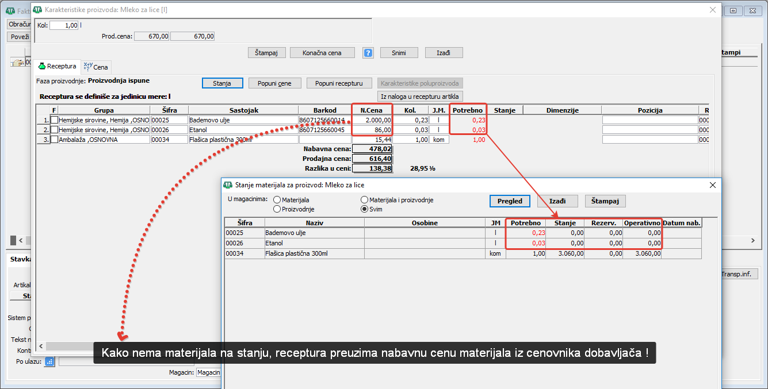Click the green flask icon on Receptura tab

click(x=41, y=67)
